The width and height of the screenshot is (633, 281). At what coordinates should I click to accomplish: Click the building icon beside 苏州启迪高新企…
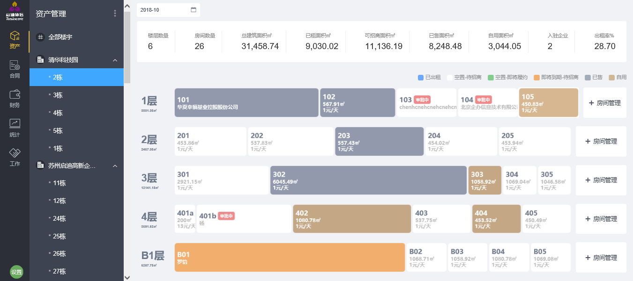[40, 166]
